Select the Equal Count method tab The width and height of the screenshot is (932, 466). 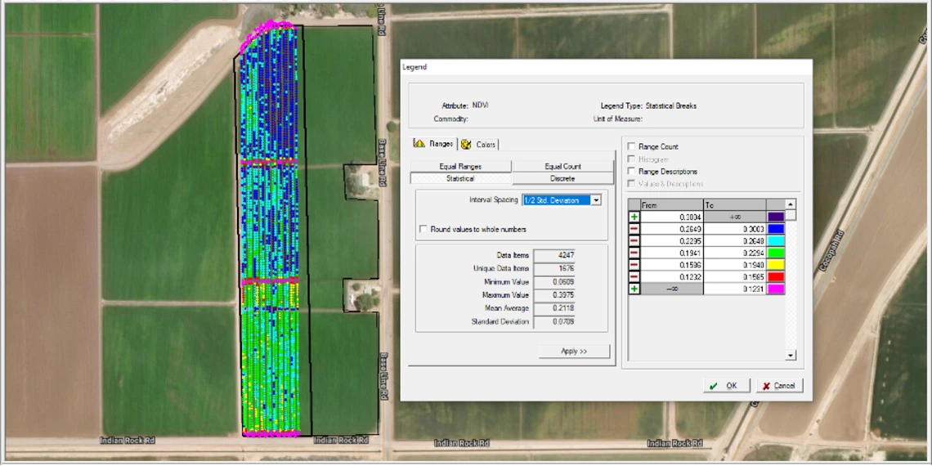(562, 166)
